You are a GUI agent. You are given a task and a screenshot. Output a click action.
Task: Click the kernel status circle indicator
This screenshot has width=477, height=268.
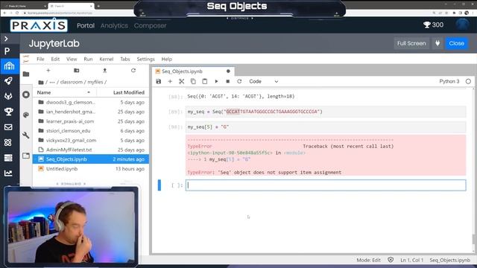(x=468, y=81)
